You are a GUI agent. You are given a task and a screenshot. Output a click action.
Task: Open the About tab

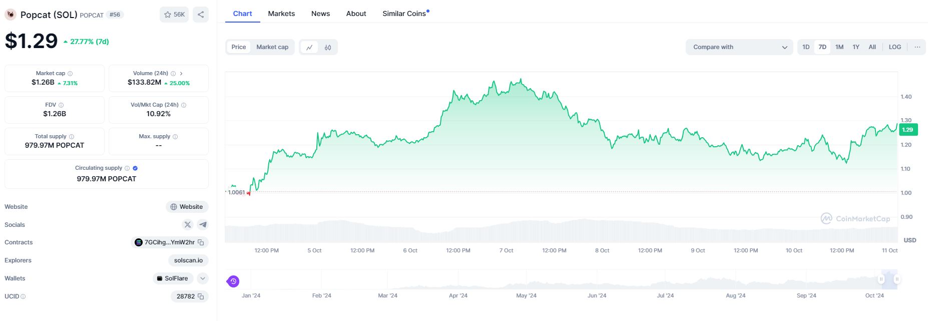[356, 14]
